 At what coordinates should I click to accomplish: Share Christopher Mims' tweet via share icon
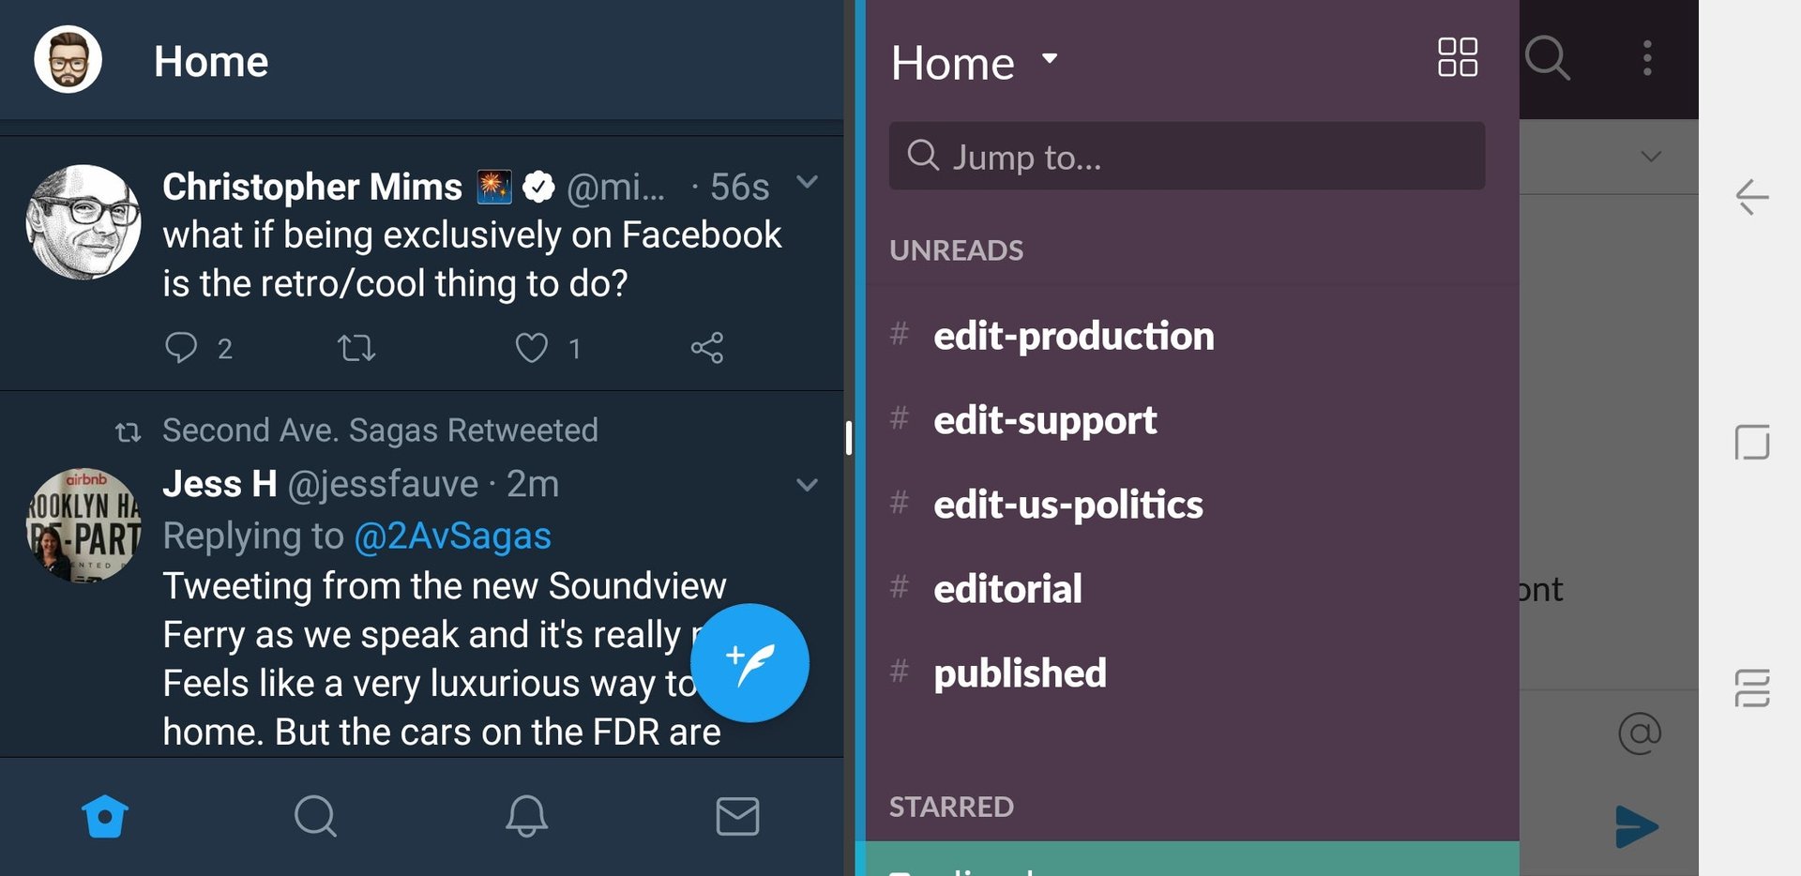pyautogui.click(x=707, y=348)
